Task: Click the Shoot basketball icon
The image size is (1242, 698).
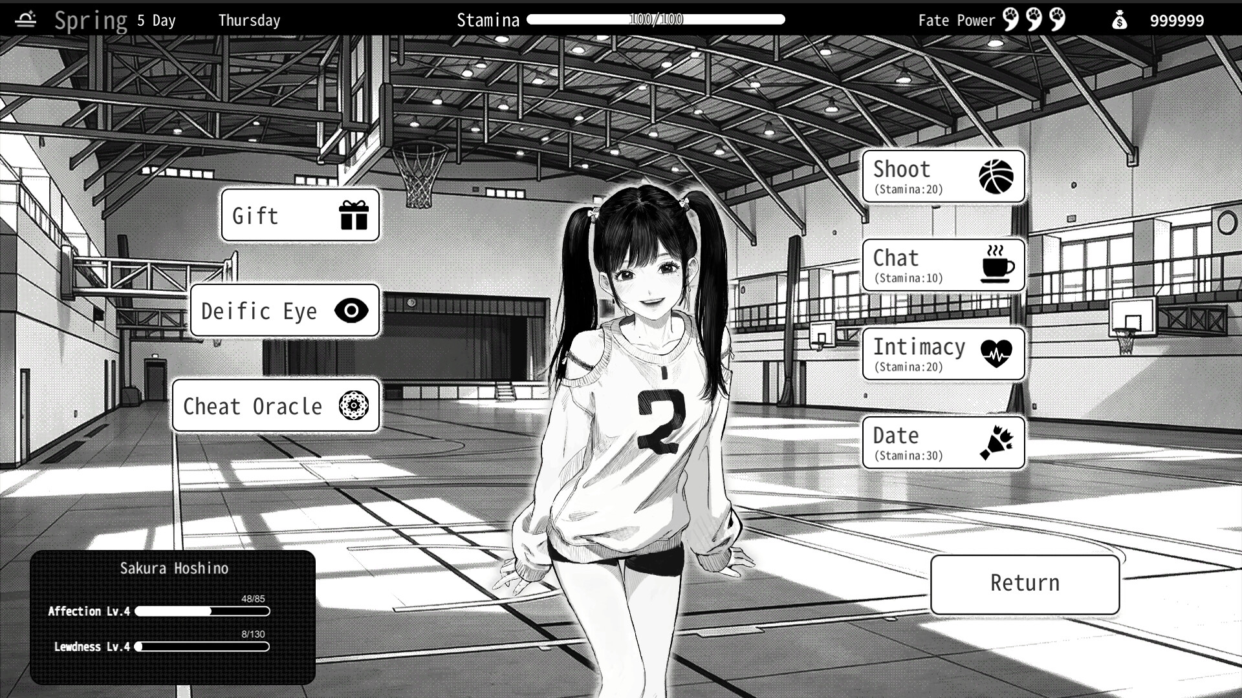Action: (x=996, y=176)
